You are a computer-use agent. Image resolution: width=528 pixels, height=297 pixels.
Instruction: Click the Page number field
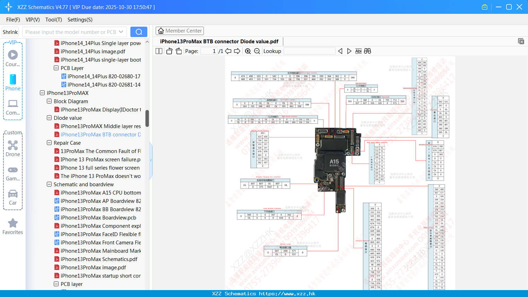(209, 51)
